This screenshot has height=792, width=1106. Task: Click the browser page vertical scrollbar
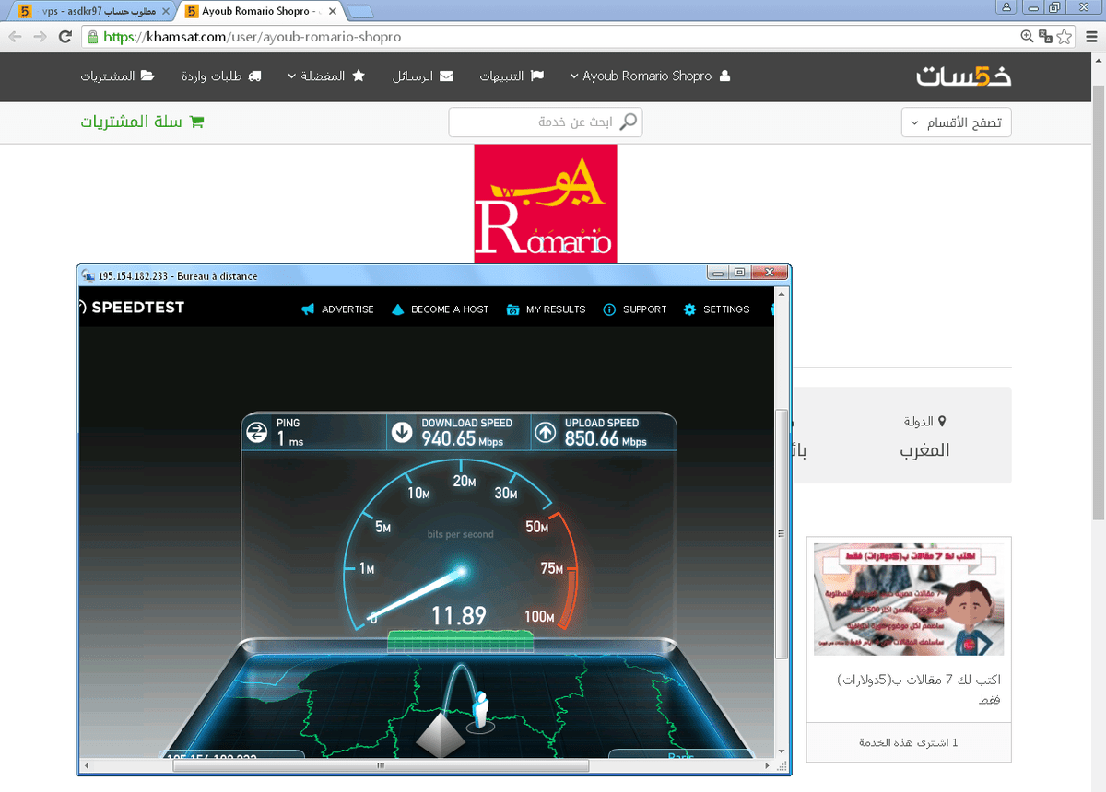pyautogui.click(x=1098, y=304)
